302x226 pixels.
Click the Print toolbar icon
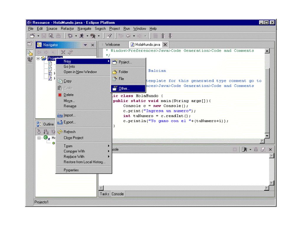[58, 36]
